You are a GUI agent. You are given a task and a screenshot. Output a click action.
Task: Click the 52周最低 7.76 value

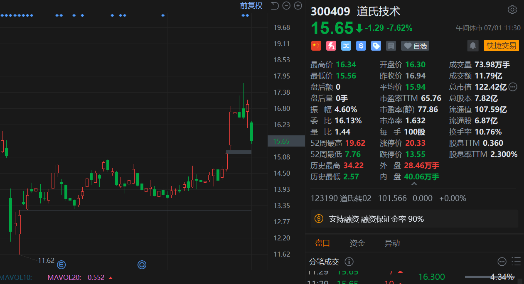[x=352, y=154]
